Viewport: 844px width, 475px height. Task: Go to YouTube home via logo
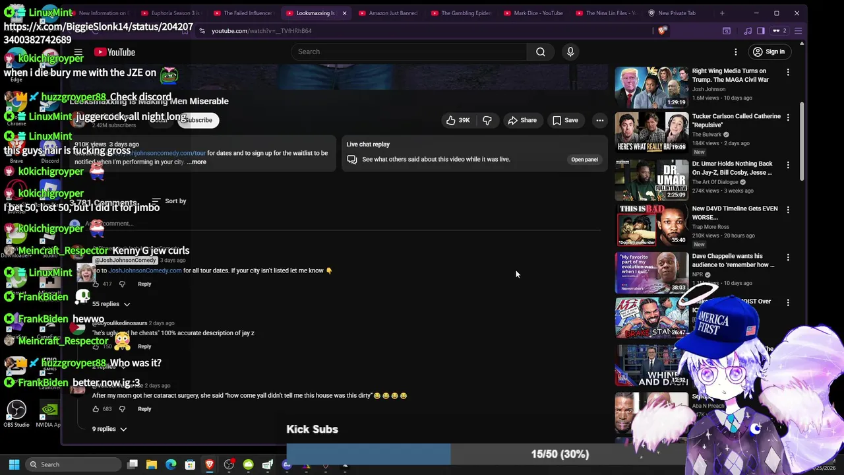pyautogui.click(x=115, y=52)
